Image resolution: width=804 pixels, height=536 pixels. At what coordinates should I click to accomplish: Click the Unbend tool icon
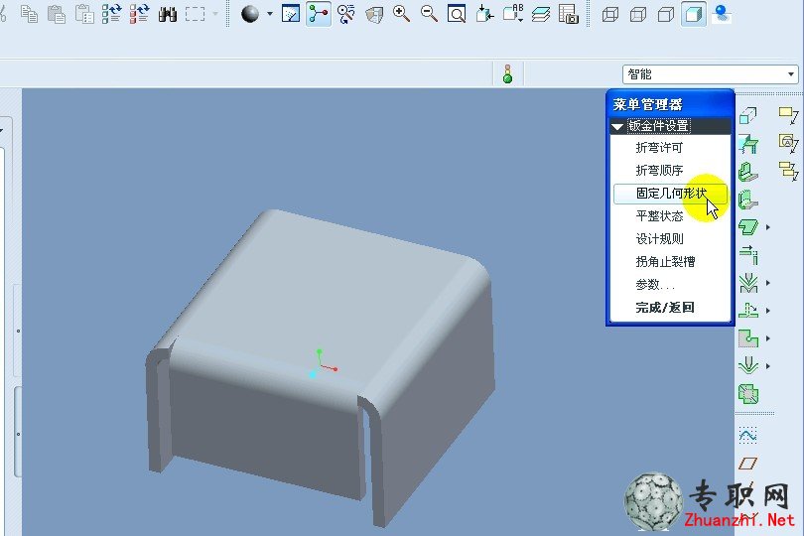pyautogui.click(x=748, y=311)
